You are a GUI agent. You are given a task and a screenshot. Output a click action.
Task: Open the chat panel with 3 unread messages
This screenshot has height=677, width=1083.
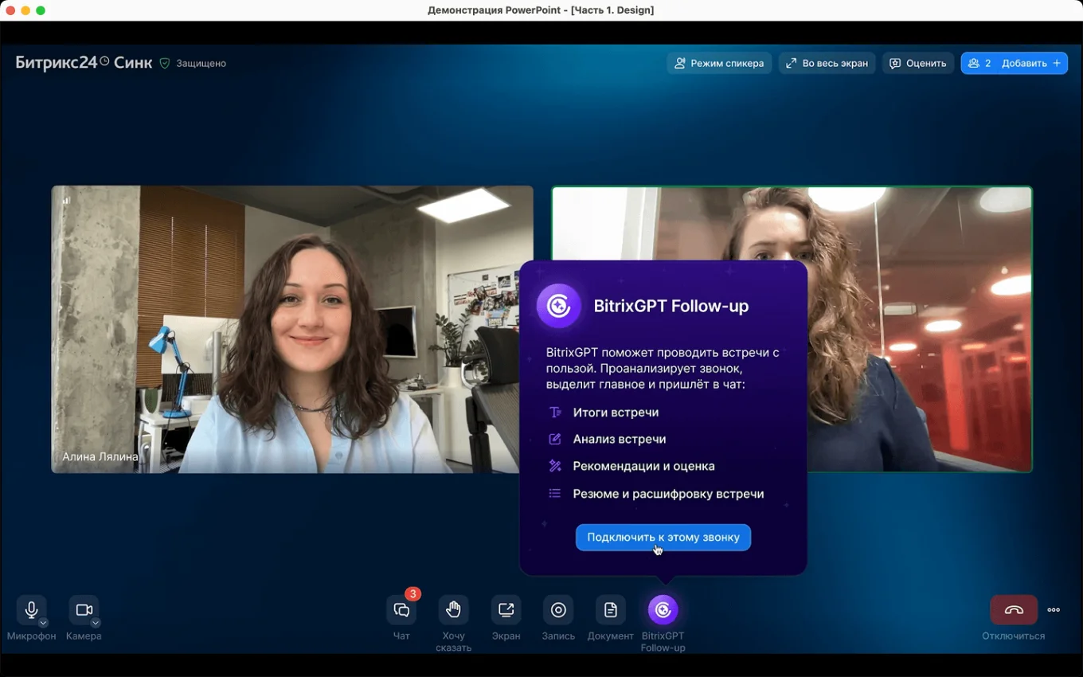point(401,609)
